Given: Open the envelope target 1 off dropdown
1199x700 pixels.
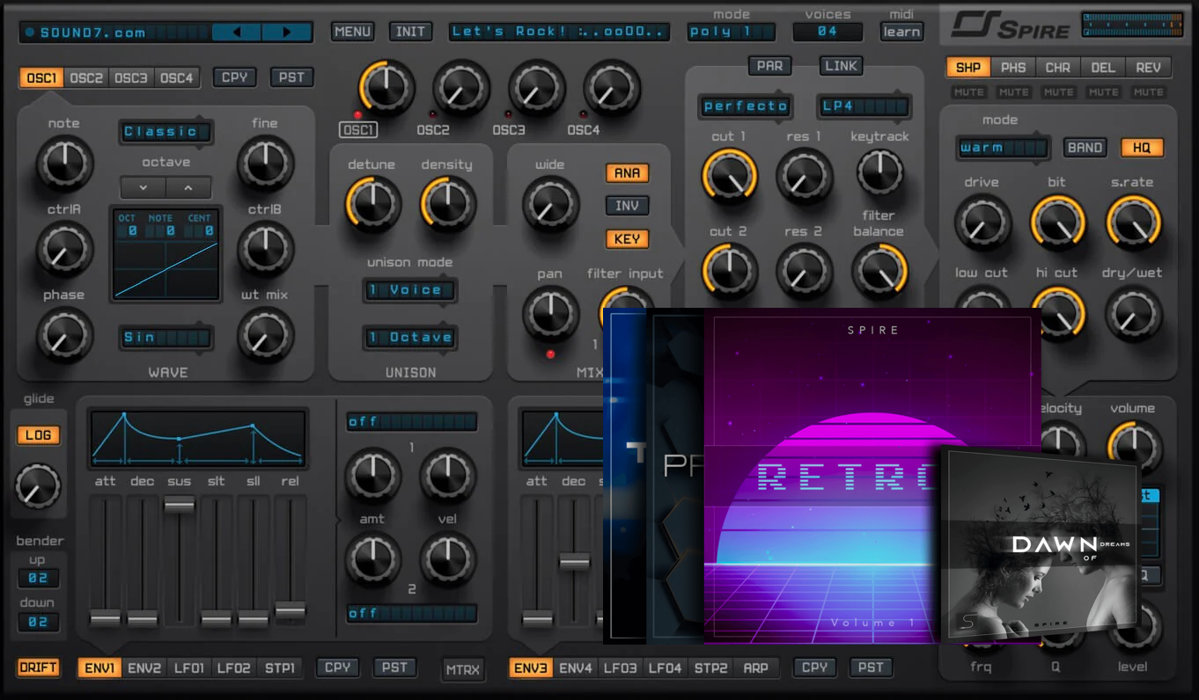Looking at the screenshot, I should 411,422.
